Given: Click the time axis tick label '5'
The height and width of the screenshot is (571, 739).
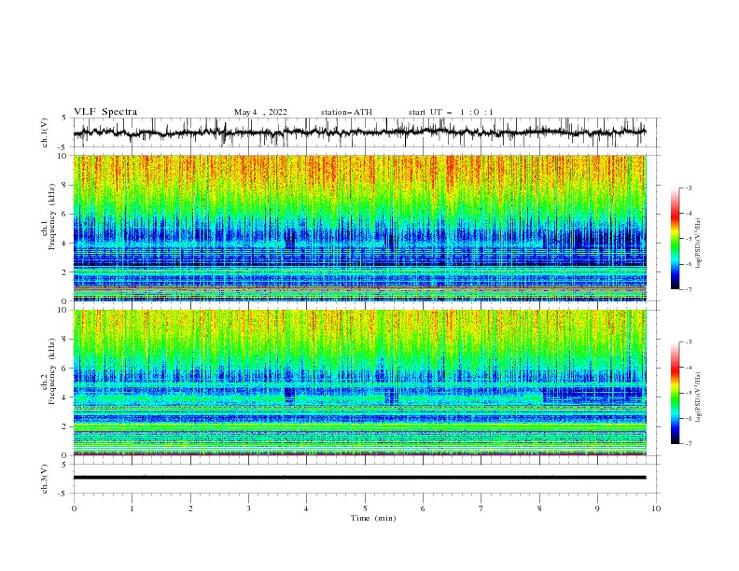Looking at the screenshot, I should 365,508.
